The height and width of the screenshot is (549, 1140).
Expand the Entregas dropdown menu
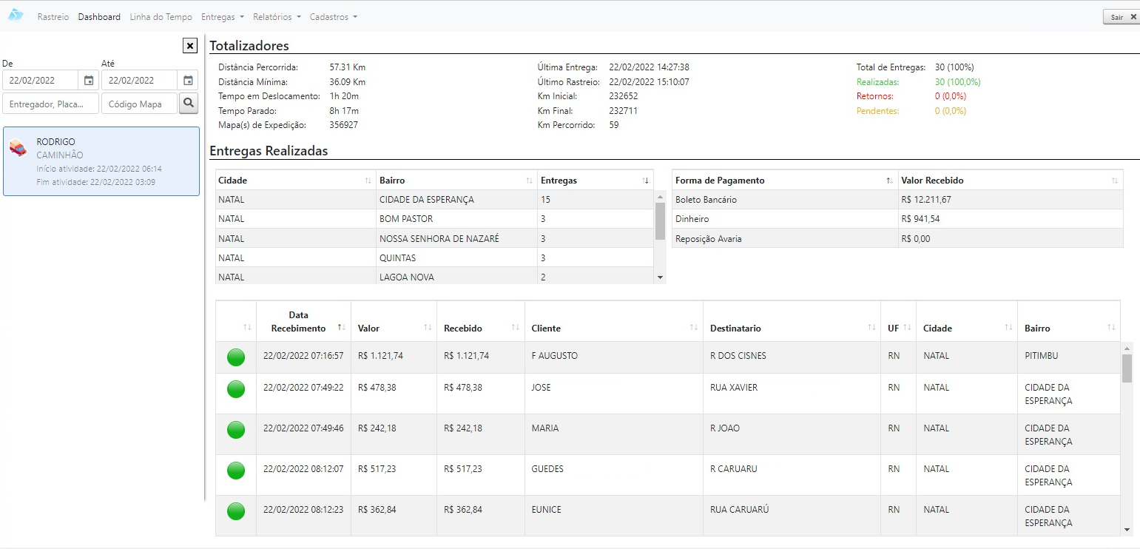(x=222, y=17)
